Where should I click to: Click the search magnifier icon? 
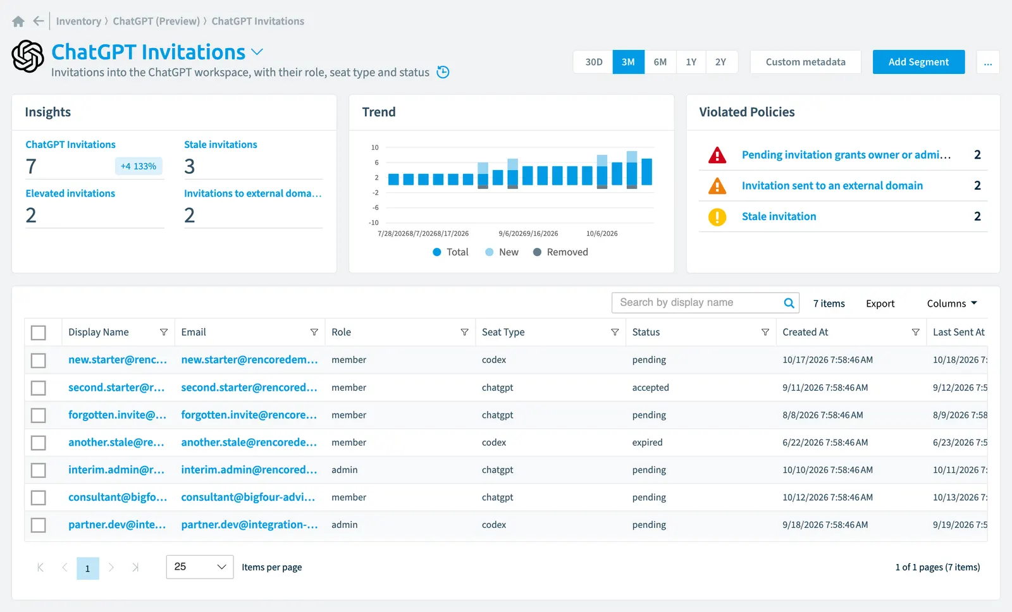click(789, 303)
